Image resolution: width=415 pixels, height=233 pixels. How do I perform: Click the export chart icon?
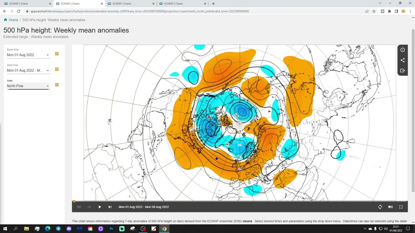pyautogui.click(x=402, y=71)
